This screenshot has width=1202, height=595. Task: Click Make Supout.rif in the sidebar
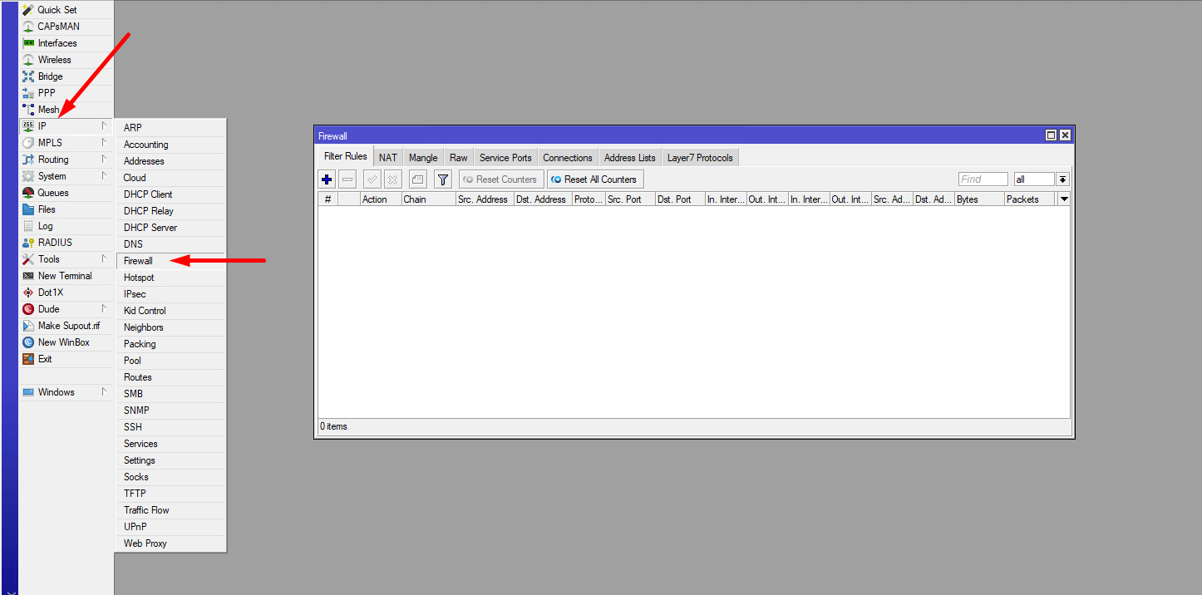click(x=67, y=326)
